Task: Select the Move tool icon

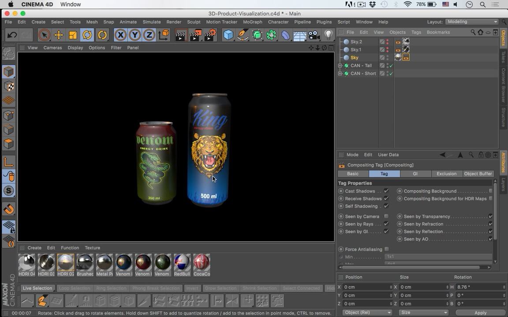Action: click(x=58, y=35)
